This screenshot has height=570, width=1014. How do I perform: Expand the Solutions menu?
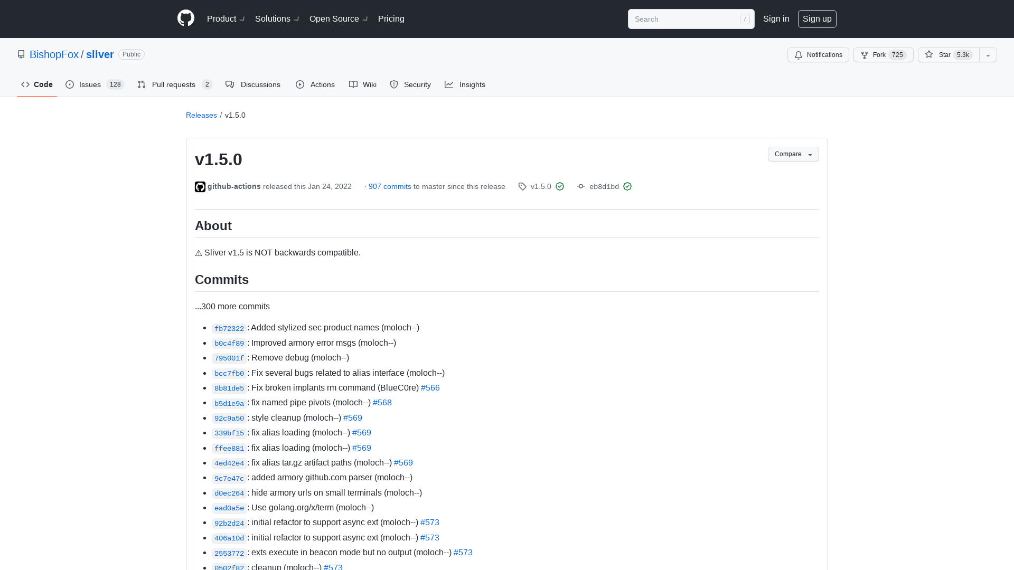(277, 18)
